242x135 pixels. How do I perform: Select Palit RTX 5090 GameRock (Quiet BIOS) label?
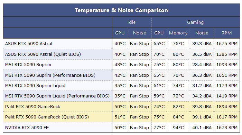pyautogui.click(x=47, y=117)
